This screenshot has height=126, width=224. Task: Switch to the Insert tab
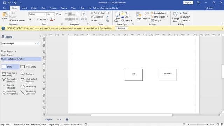click(24, 8)
